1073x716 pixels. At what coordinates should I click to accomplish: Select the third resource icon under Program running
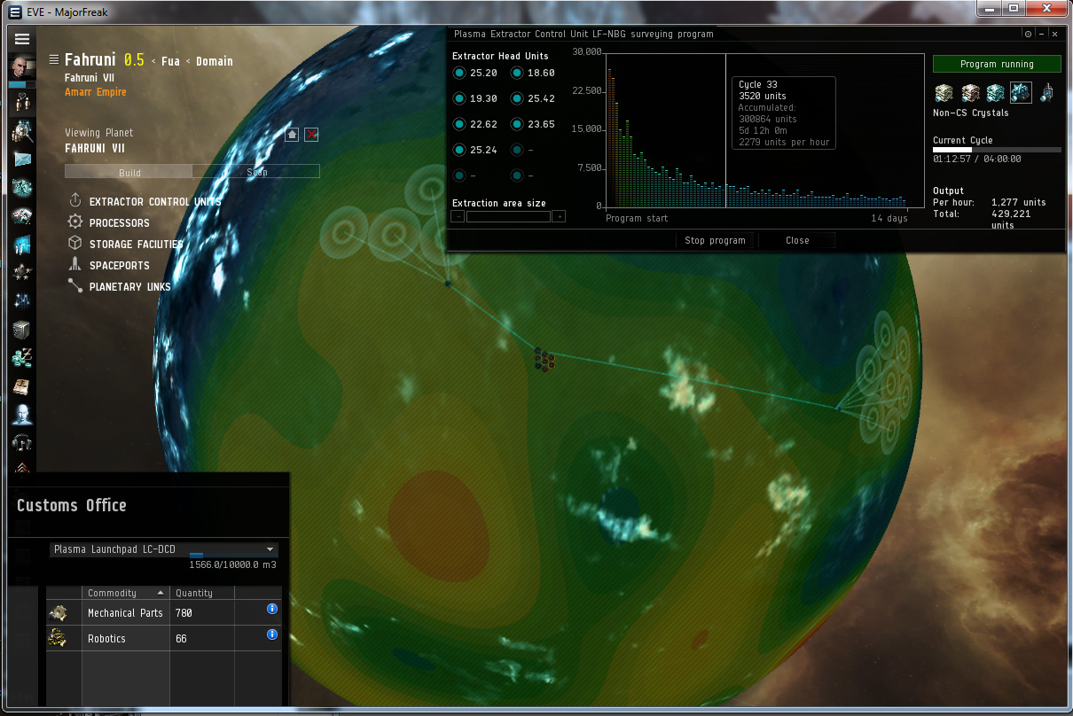pyautogui.click(x=996, y=92)
